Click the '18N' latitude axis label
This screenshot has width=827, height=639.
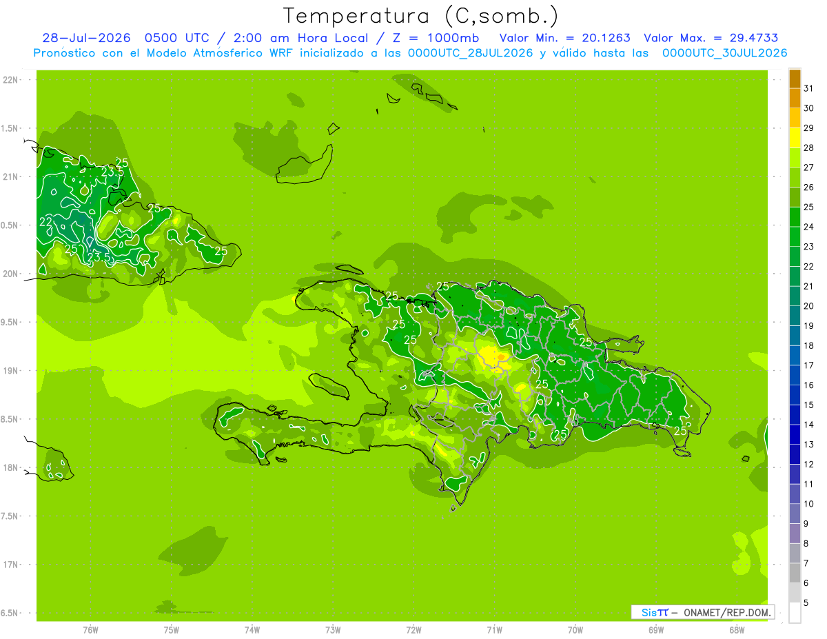[x=10, y=467]
